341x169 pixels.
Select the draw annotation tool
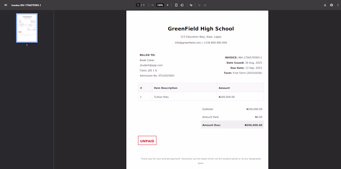191,5
